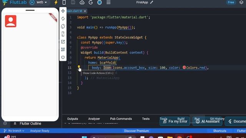Click the emulator refresh icon
246x138 pixels.
pyautogui.click(x=63, y=19)
